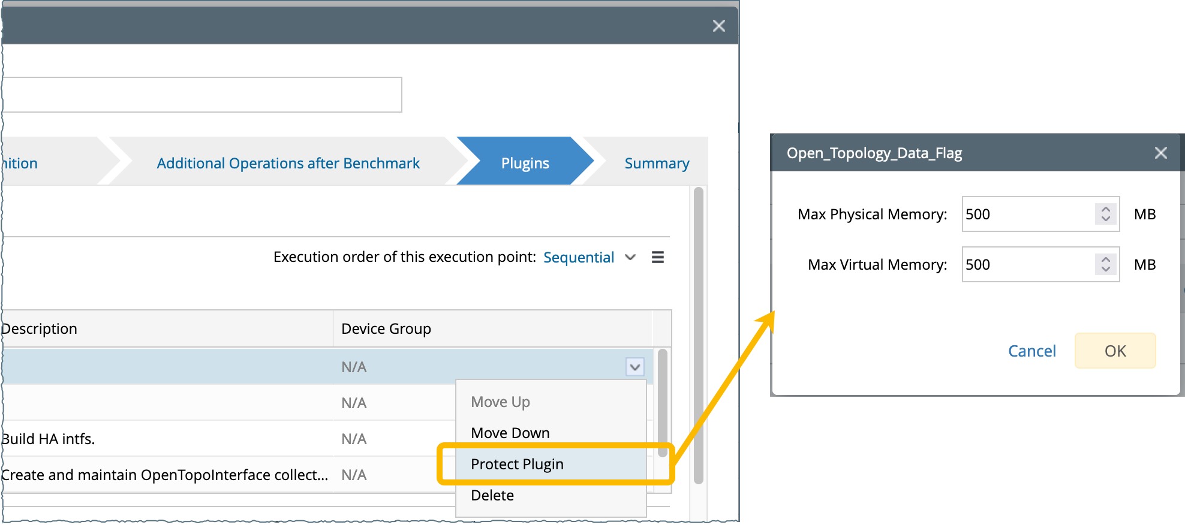Click the Plugins step tab

click(x=525, y=163)
